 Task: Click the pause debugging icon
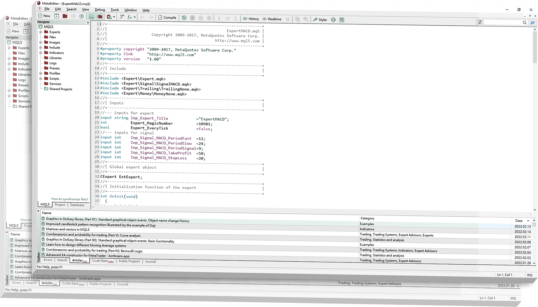pos(201,18)
